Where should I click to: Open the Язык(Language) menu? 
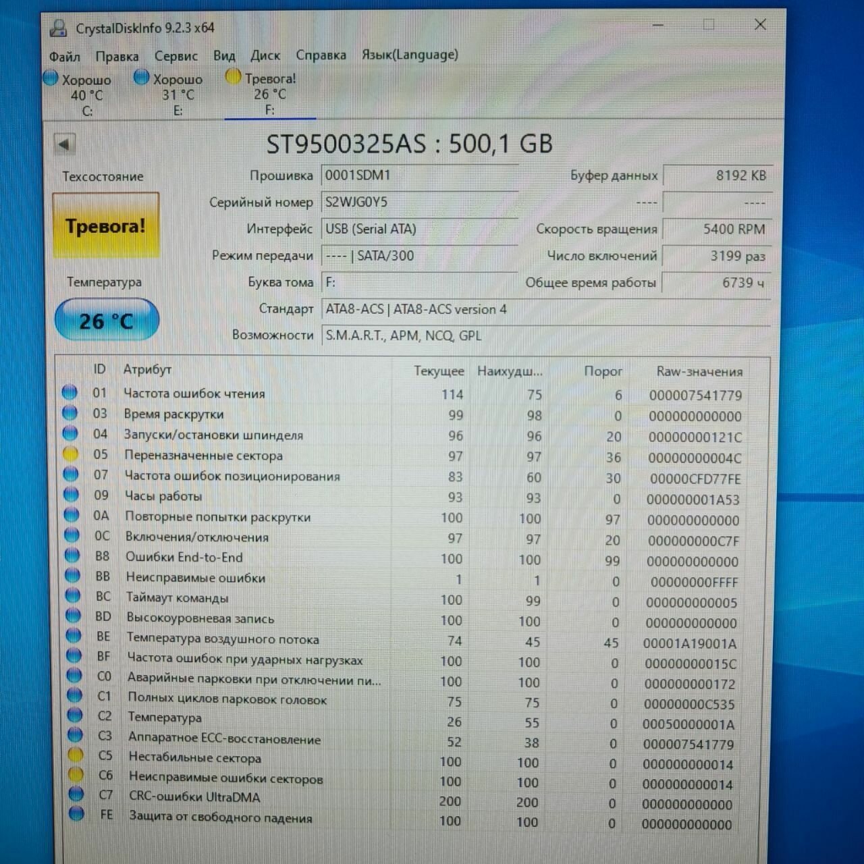point(410,55)
